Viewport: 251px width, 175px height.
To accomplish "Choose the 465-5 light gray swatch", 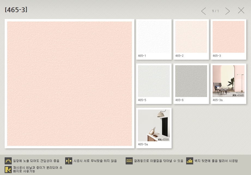I will (154, 81).
